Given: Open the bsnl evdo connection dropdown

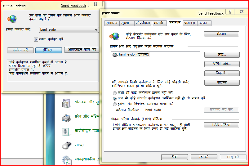Looking at the screenshot, I should pyautogui.click(x=69, y=30).
